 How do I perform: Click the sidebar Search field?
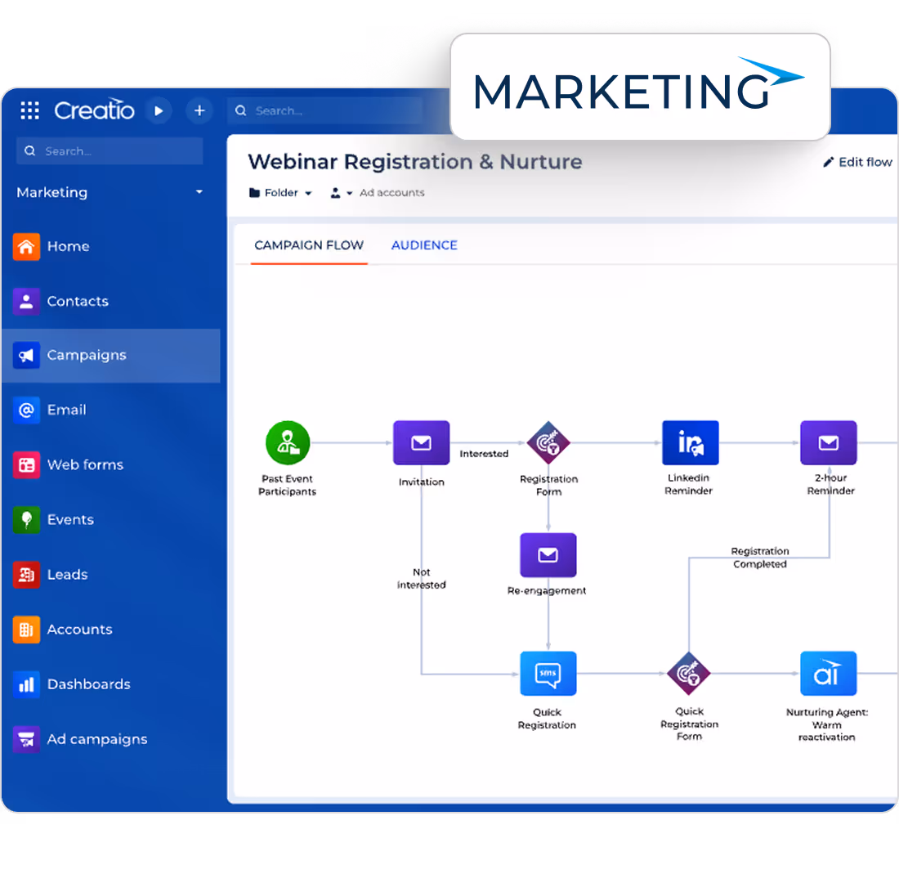pyautogui.click(x=109, y=150)
